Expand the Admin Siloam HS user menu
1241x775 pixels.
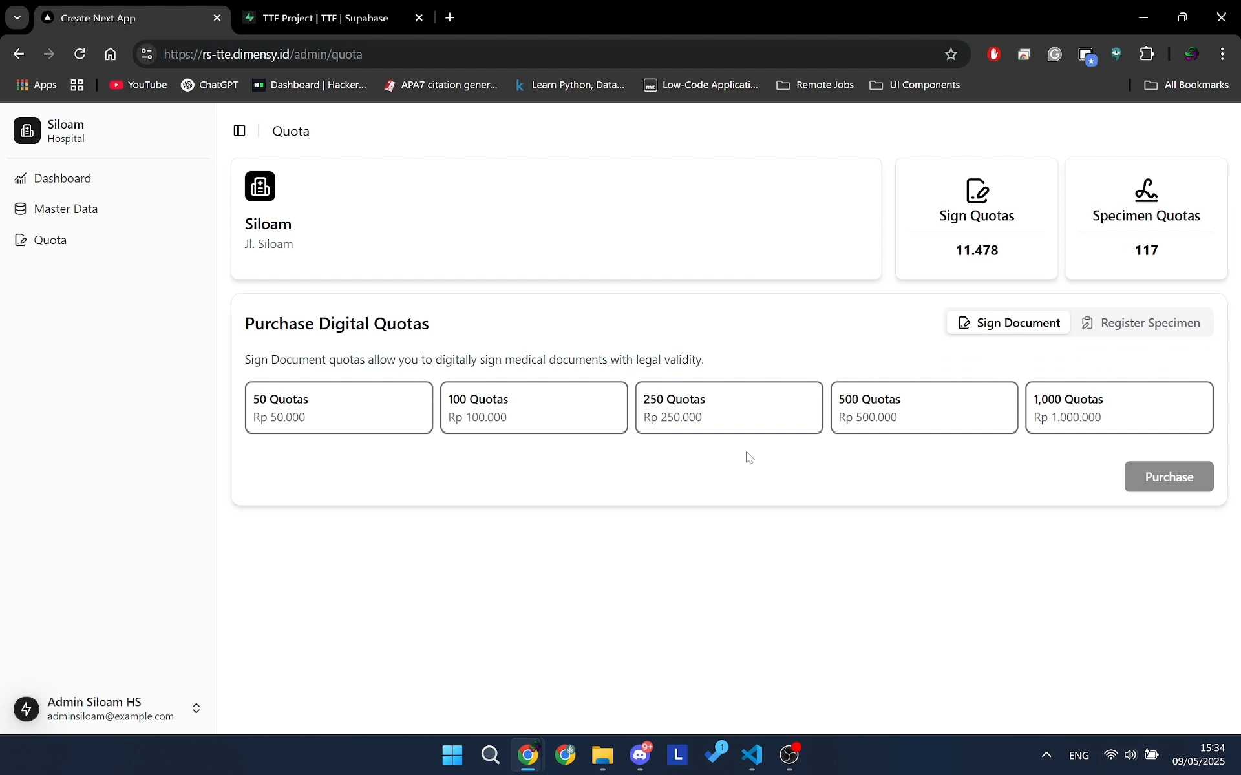196,708
